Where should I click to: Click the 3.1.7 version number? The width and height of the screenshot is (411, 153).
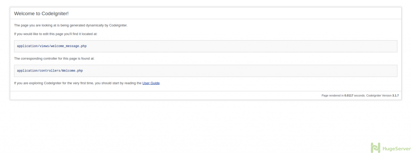(x=395, y=96)
